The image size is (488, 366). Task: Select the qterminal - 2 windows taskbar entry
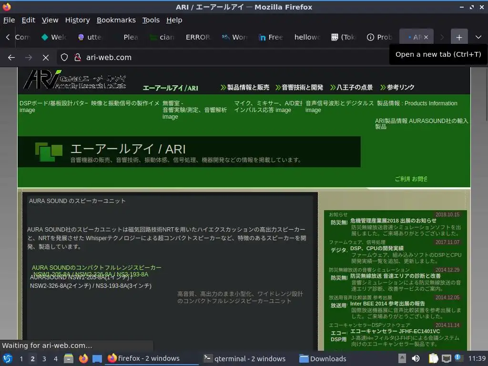pyautogui.click(x=245, y=358)
